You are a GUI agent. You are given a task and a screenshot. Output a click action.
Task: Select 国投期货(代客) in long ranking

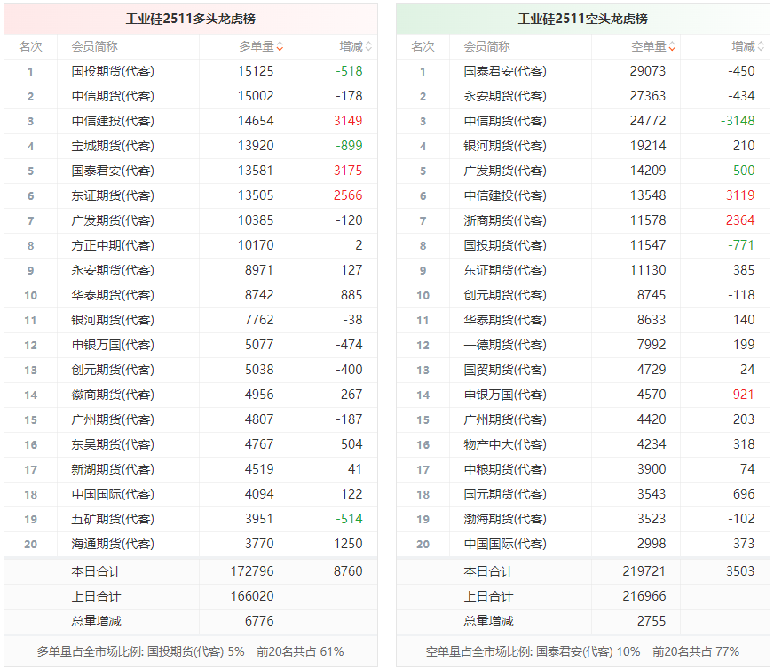[x=113, y=72]
